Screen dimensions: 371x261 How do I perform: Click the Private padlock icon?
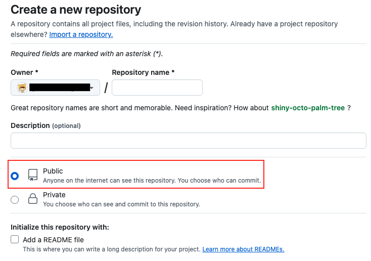tap(33, 199)
